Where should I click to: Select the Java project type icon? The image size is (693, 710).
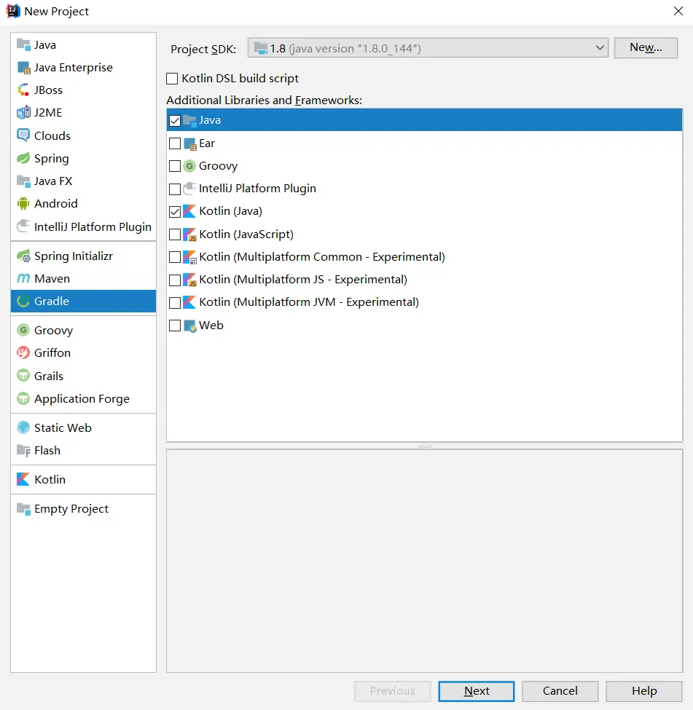(23, 44)
